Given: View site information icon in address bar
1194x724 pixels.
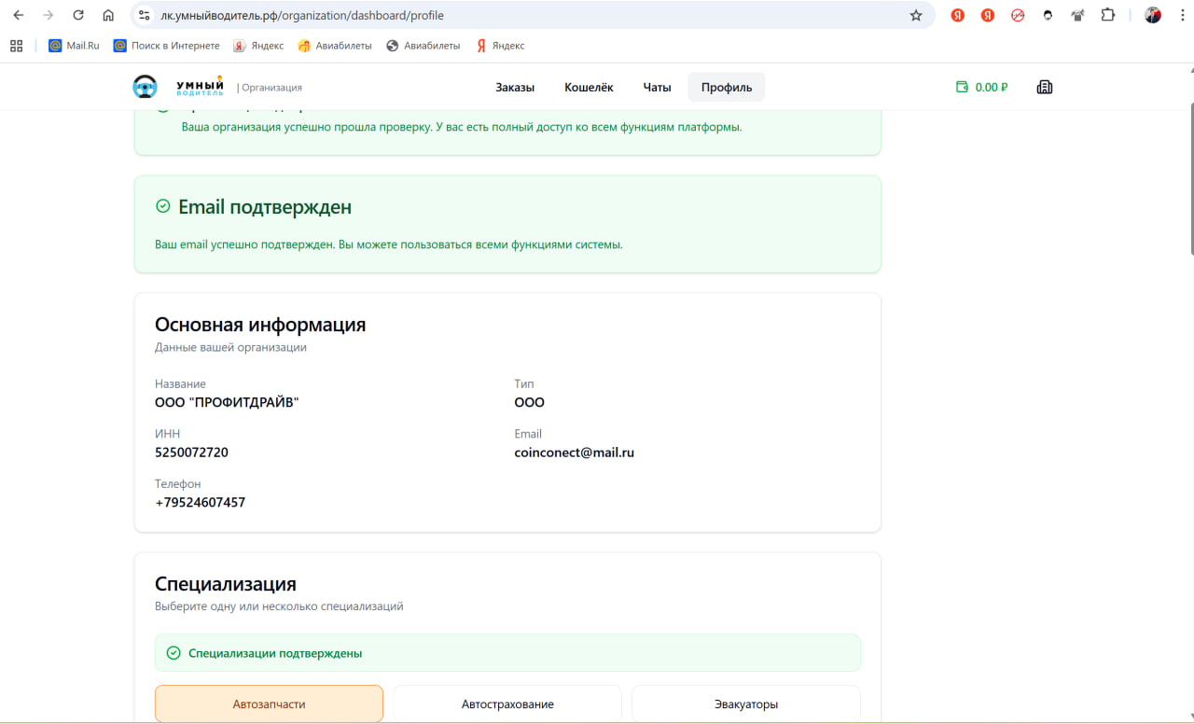Looking at the screenshot, I should point(144,15).
